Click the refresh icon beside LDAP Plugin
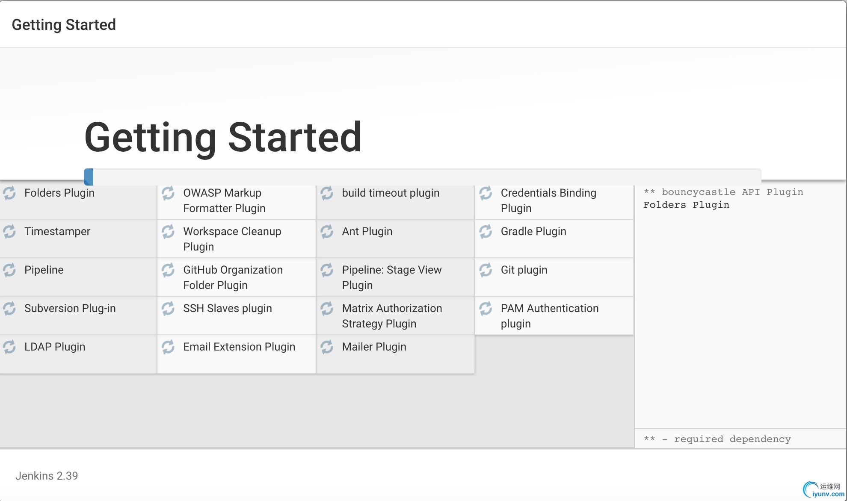 click(x=9, y=347)
